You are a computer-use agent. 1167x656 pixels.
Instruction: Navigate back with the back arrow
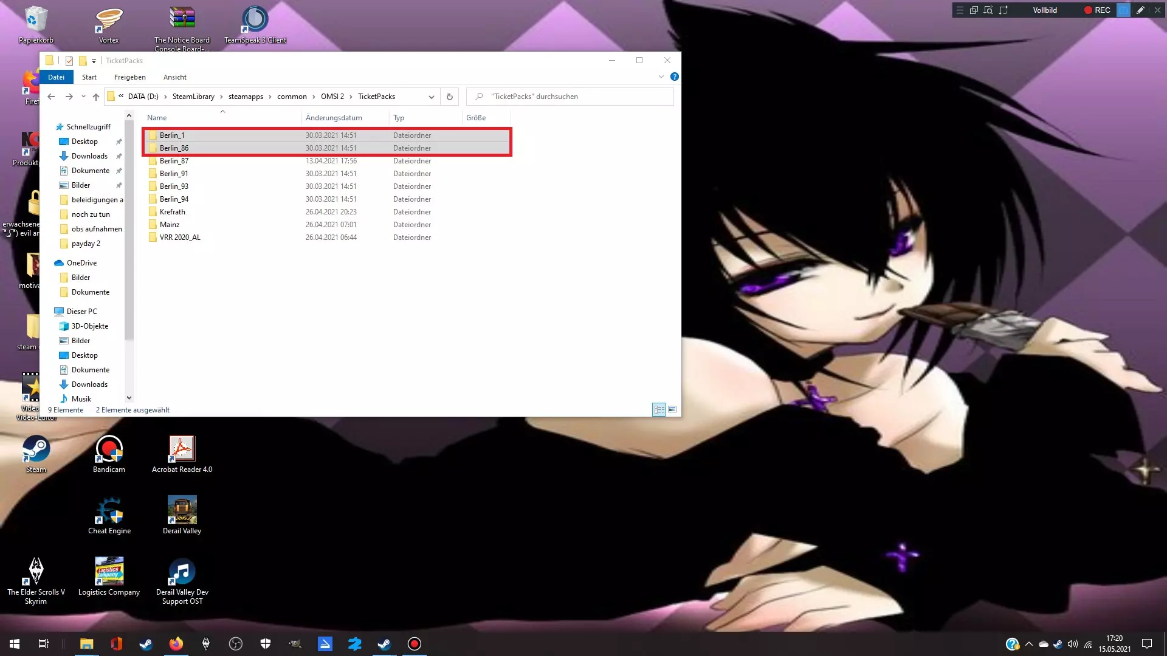(x=52, y=97)
